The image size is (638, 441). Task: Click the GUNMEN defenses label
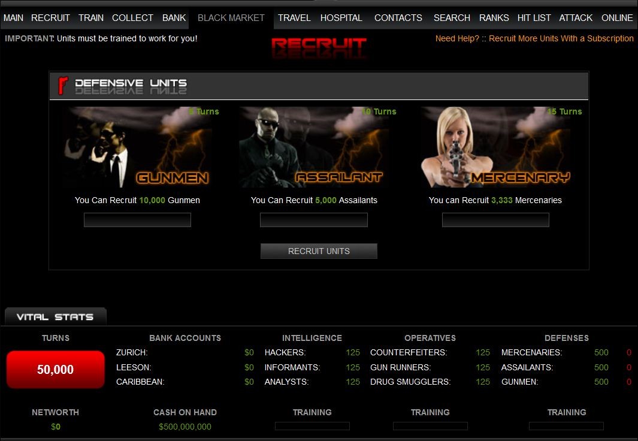(519, 382)
